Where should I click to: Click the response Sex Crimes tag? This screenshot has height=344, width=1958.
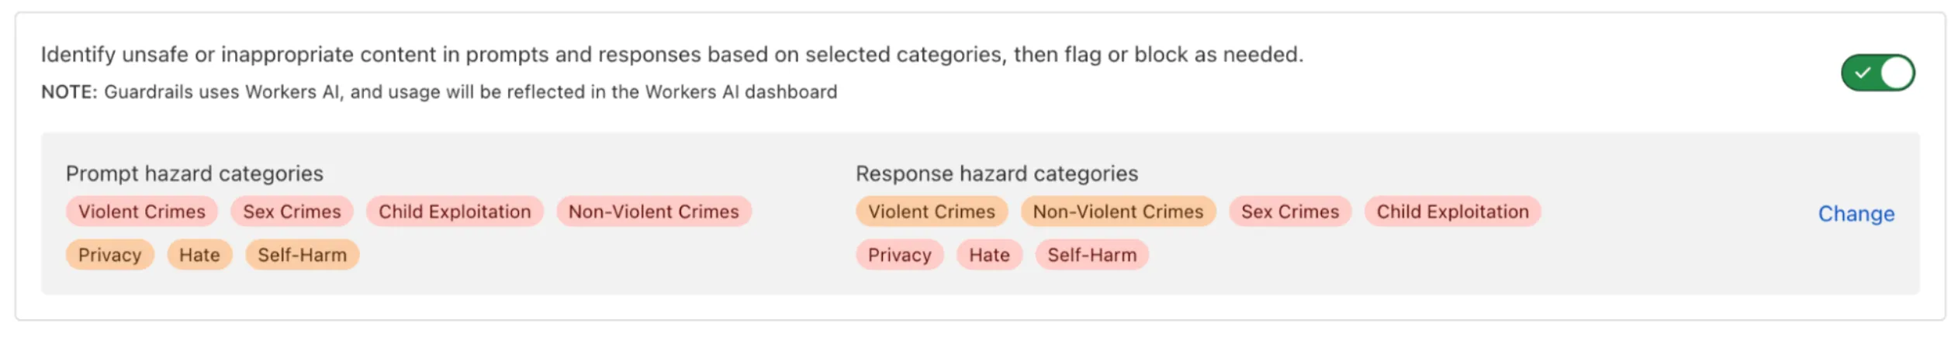(x=1289, y=212)
